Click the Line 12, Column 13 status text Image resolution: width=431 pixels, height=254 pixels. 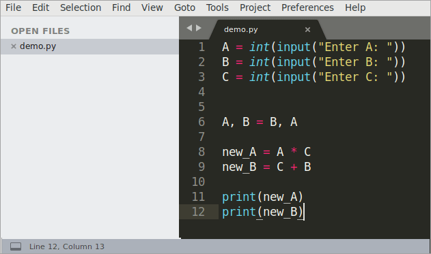(67, 247)
